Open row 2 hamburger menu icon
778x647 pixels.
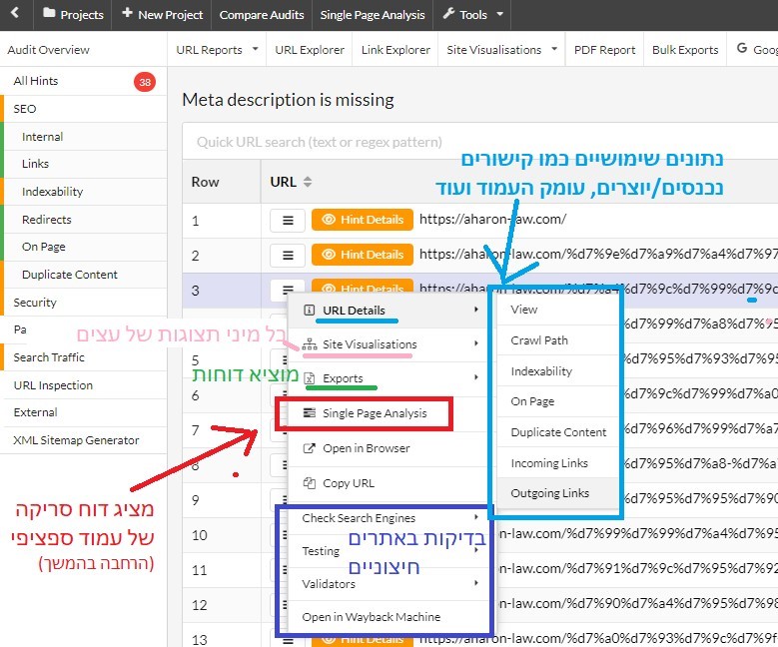point(288,256)
